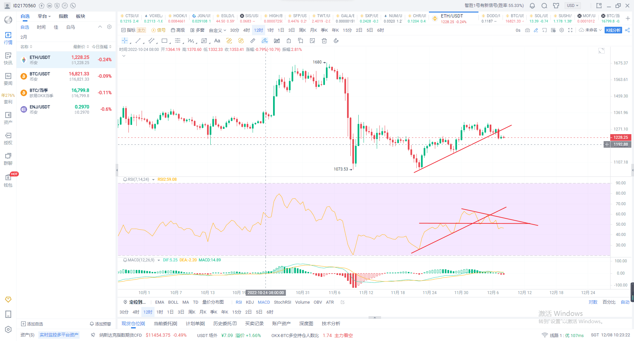Open 群聊 group chat sidebar icon
634x341 pixels.
coord(8,159)
